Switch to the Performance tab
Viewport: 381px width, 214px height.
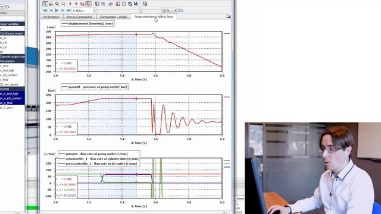51,17
